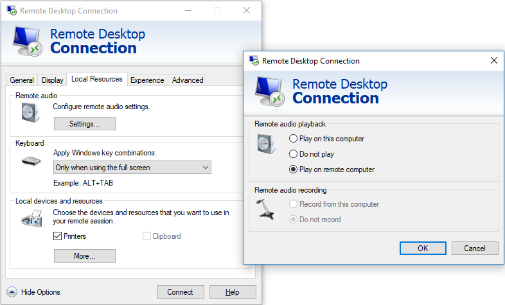Viewport: 505px width, 305px height.
Task: Click 'Configure remote audio settings.' text
Action: tap(102, 107)
